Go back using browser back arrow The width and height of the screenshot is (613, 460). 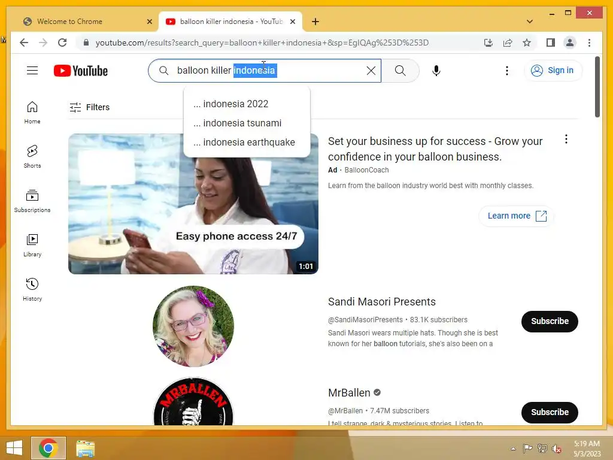pyautogui.click(x=24, y=43)
